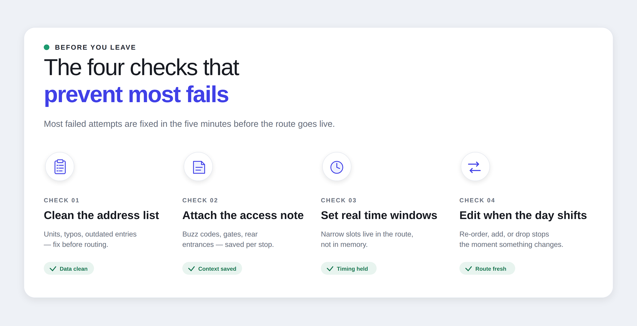Image resolution: width=637 pixels, height=326 pixels.
Task: Click the green dot beside Before You Leave
Action: [x=47, y=47]
